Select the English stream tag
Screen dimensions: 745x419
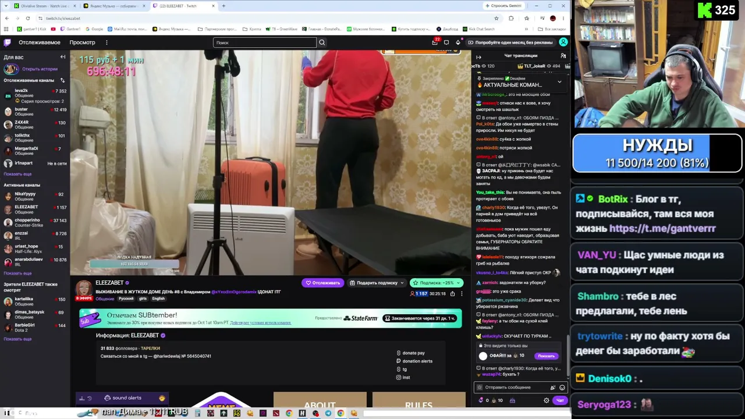(x=158, y=299)
